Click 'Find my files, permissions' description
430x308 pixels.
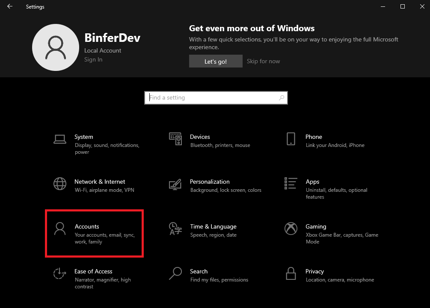click(x=219, y=280)
